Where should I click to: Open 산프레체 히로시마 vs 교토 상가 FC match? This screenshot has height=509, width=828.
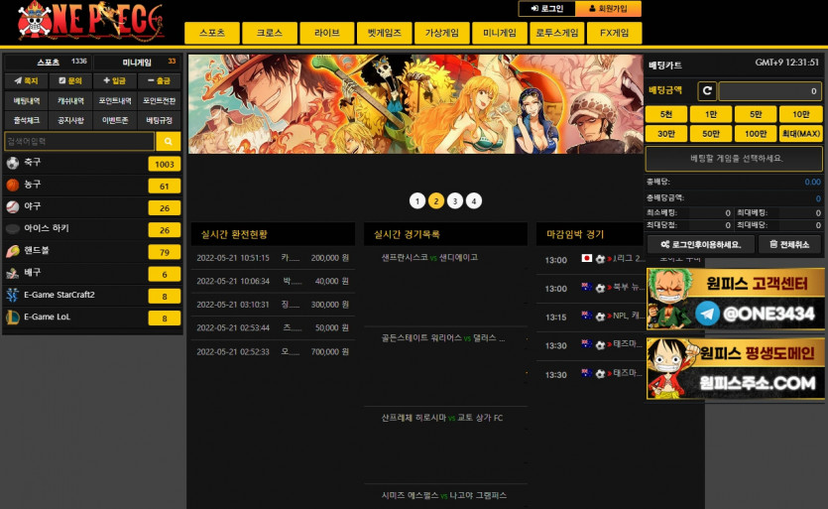(442, 418)
